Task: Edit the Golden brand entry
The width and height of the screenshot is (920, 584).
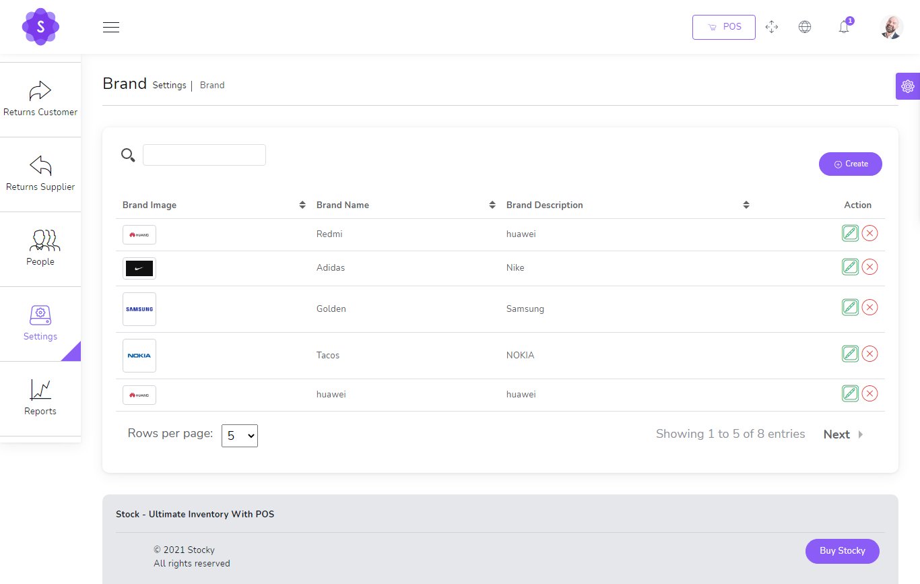Action: (850, 308)
